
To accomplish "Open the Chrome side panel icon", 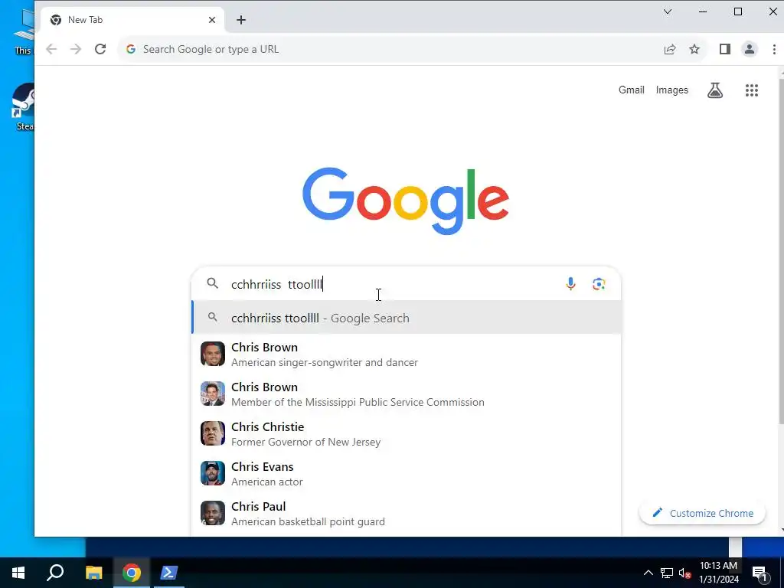I will (724, 49).
